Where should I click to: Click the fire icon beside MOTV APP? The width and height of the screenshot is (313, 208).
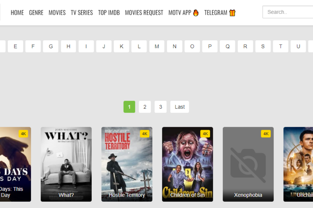point(196,13)
